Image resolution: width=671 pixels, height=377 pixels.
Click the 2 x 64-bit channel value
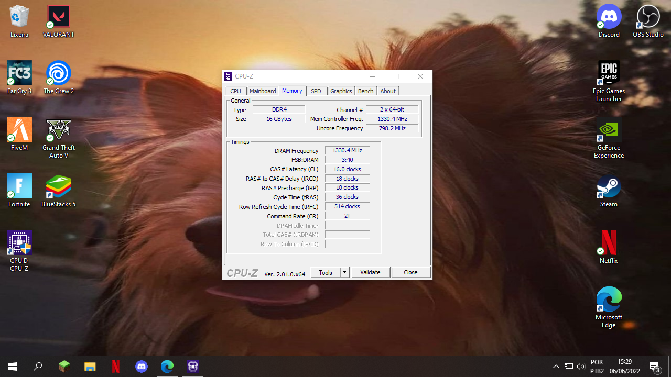tap(392, 109)
